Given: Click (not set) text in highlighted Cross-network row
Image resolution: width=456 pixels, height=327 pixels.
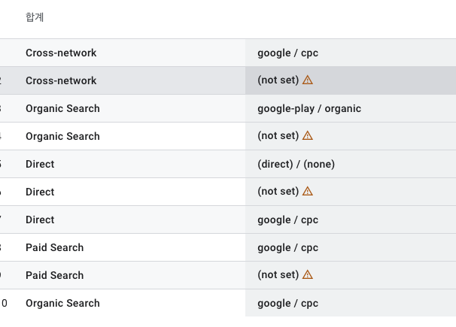Looking at the screenshot, I should click(x=278, y=80).
